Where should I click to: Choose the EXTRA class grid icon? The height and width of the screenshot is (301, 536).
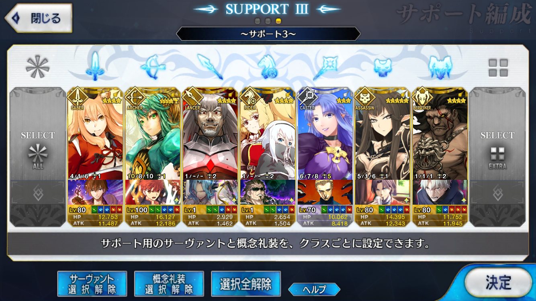point(498,67)
